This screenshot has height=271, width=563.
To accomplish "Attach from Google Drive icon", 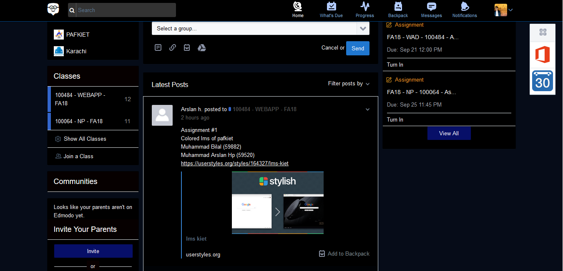I will click(x=201, y=47).
